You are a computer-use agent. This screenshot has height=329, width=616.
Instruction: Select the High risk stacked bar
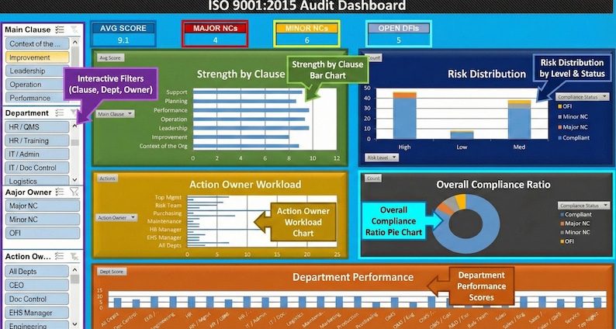point(404,115)
